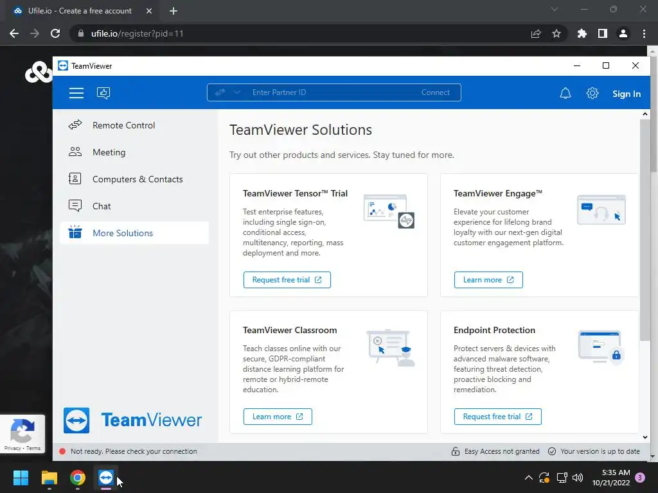Click the TeamViewer logo in sidebar bottom

coord(132,420)
